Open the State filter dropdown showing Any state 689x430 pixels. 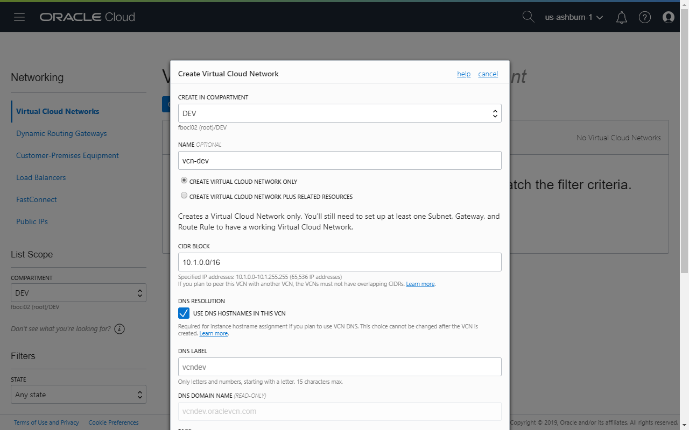[79, 394]
